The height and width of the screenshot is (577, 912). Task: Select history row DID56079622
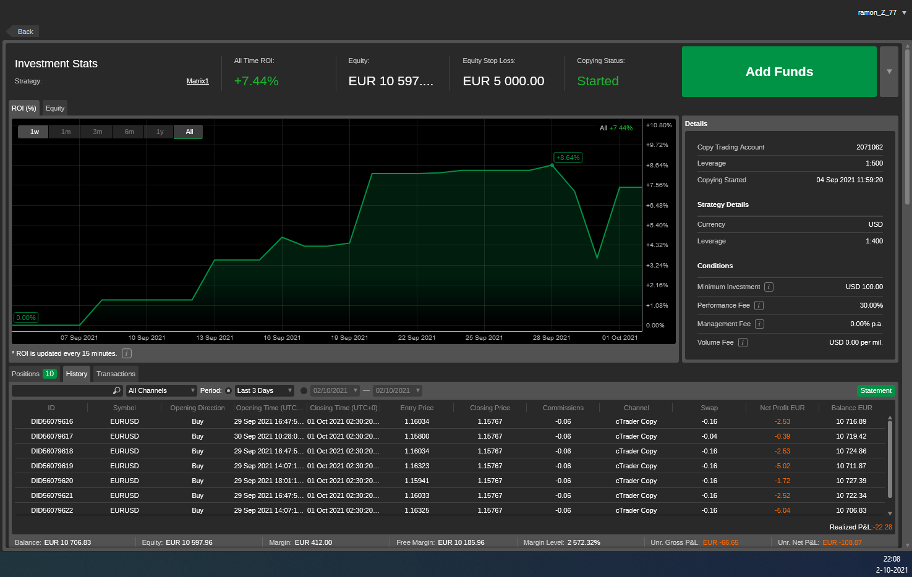pos(449,510)
